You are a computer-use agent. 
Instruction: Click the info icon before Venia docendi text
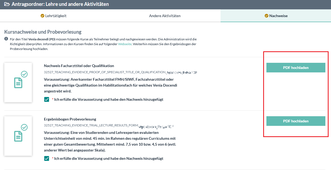pos(6,39)
